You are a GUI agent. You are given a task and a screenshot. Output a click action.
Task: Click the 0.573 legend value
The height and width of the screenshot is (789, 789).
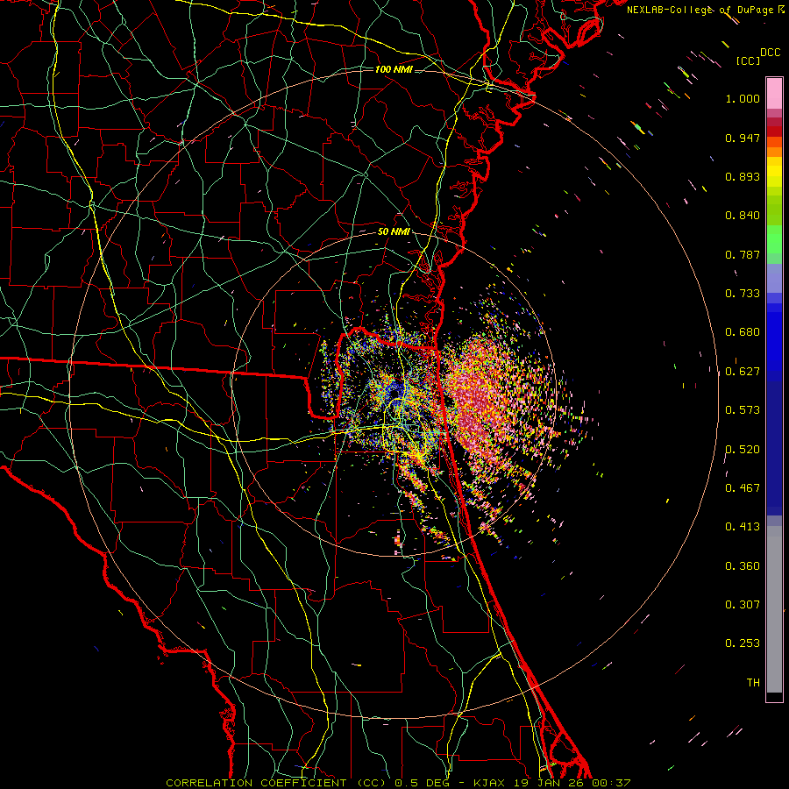[x=743, y=410]
